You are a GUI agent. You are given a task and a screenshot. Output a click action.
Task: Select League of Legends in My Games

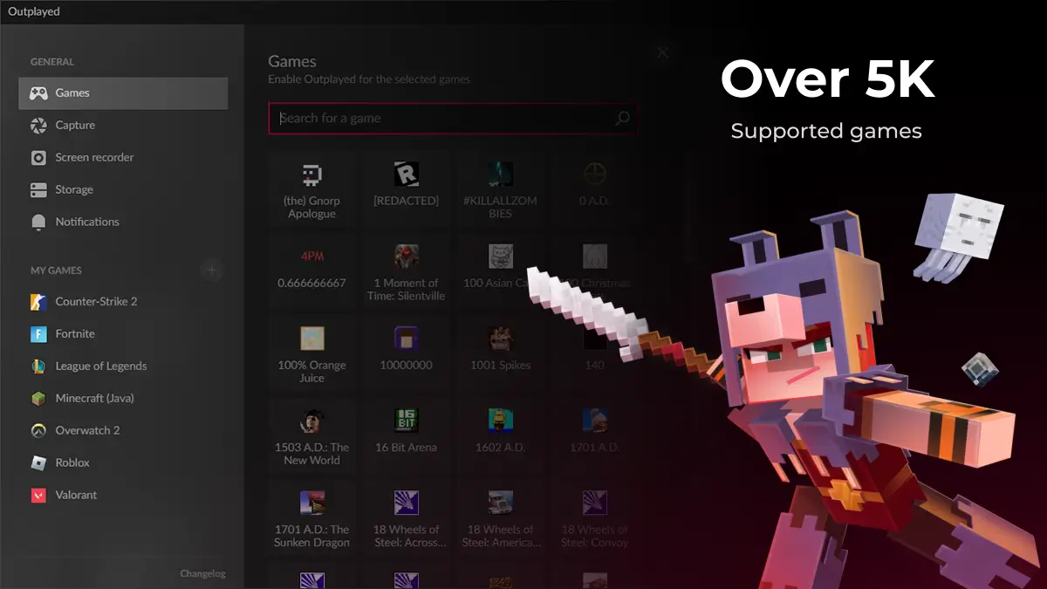(123, 366)
